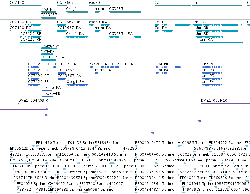Open the Cbl gene entry

coord(173,6)
